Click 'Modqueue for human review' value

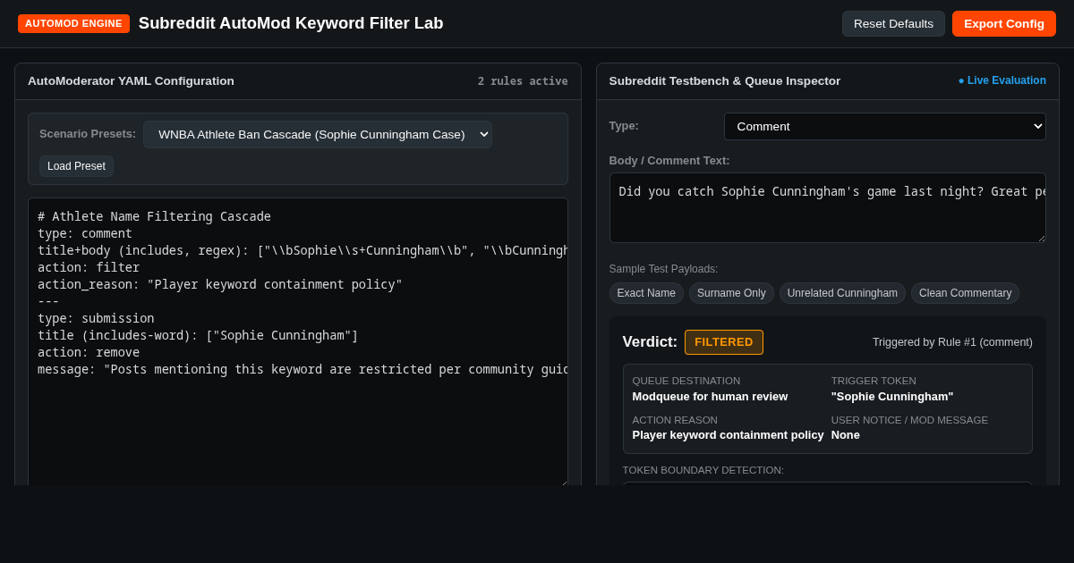point(710,396)
